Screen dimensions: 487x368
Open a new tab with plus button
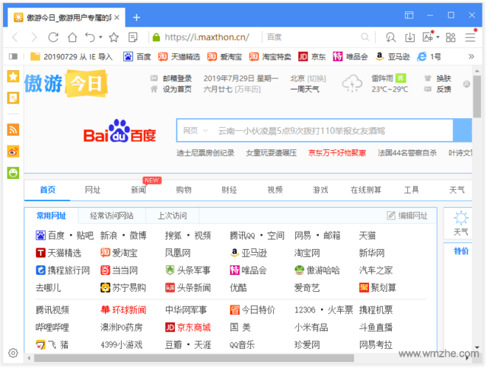point(136,18)
